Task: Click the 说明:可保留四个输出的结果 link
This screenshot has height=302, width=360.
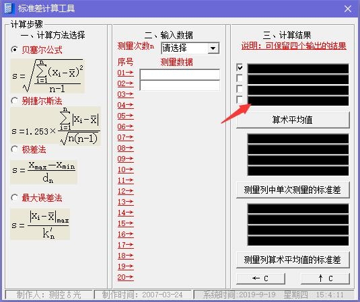Action: (293, 46)
